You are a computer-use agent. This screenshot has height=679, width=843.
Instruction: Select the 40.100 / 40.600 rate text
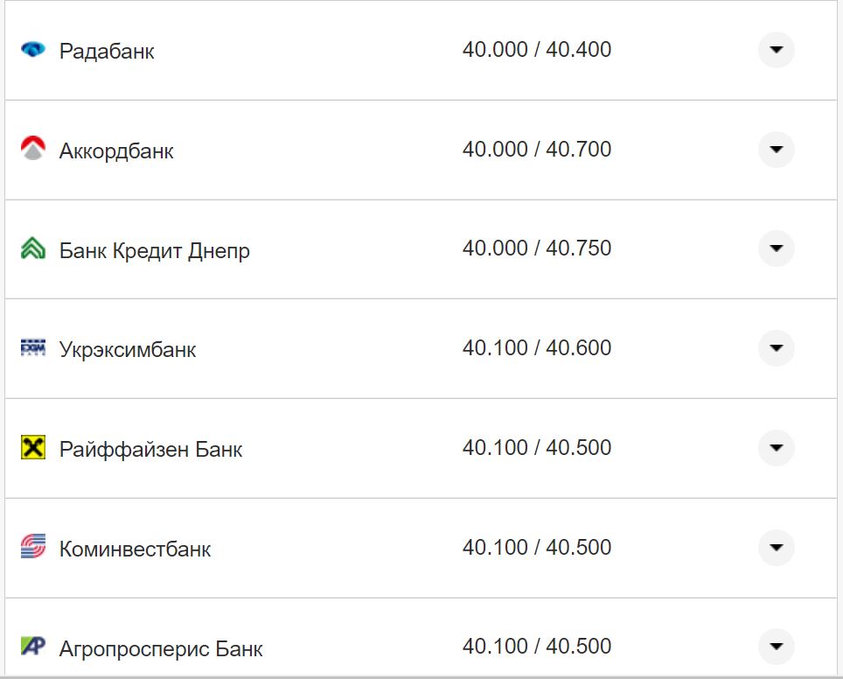click(538, 347)
